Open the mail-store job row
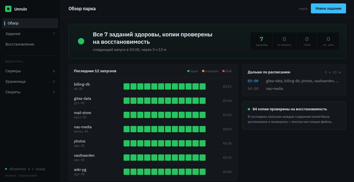Image resolution: width=354 pixels, height=182 pixels. [x=153, y=115]
